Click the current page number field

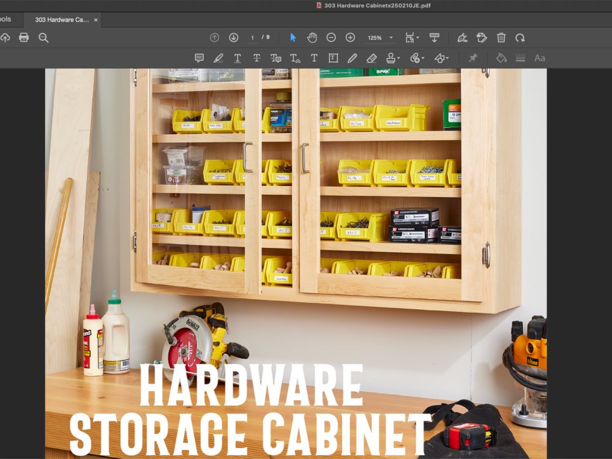pos(253,37)
